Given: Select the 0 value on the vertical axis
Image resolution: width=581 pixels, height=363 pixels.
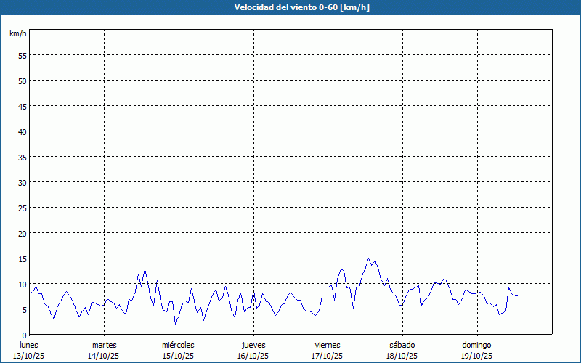Looking at the screenshot, I should [x=24, y=335].
